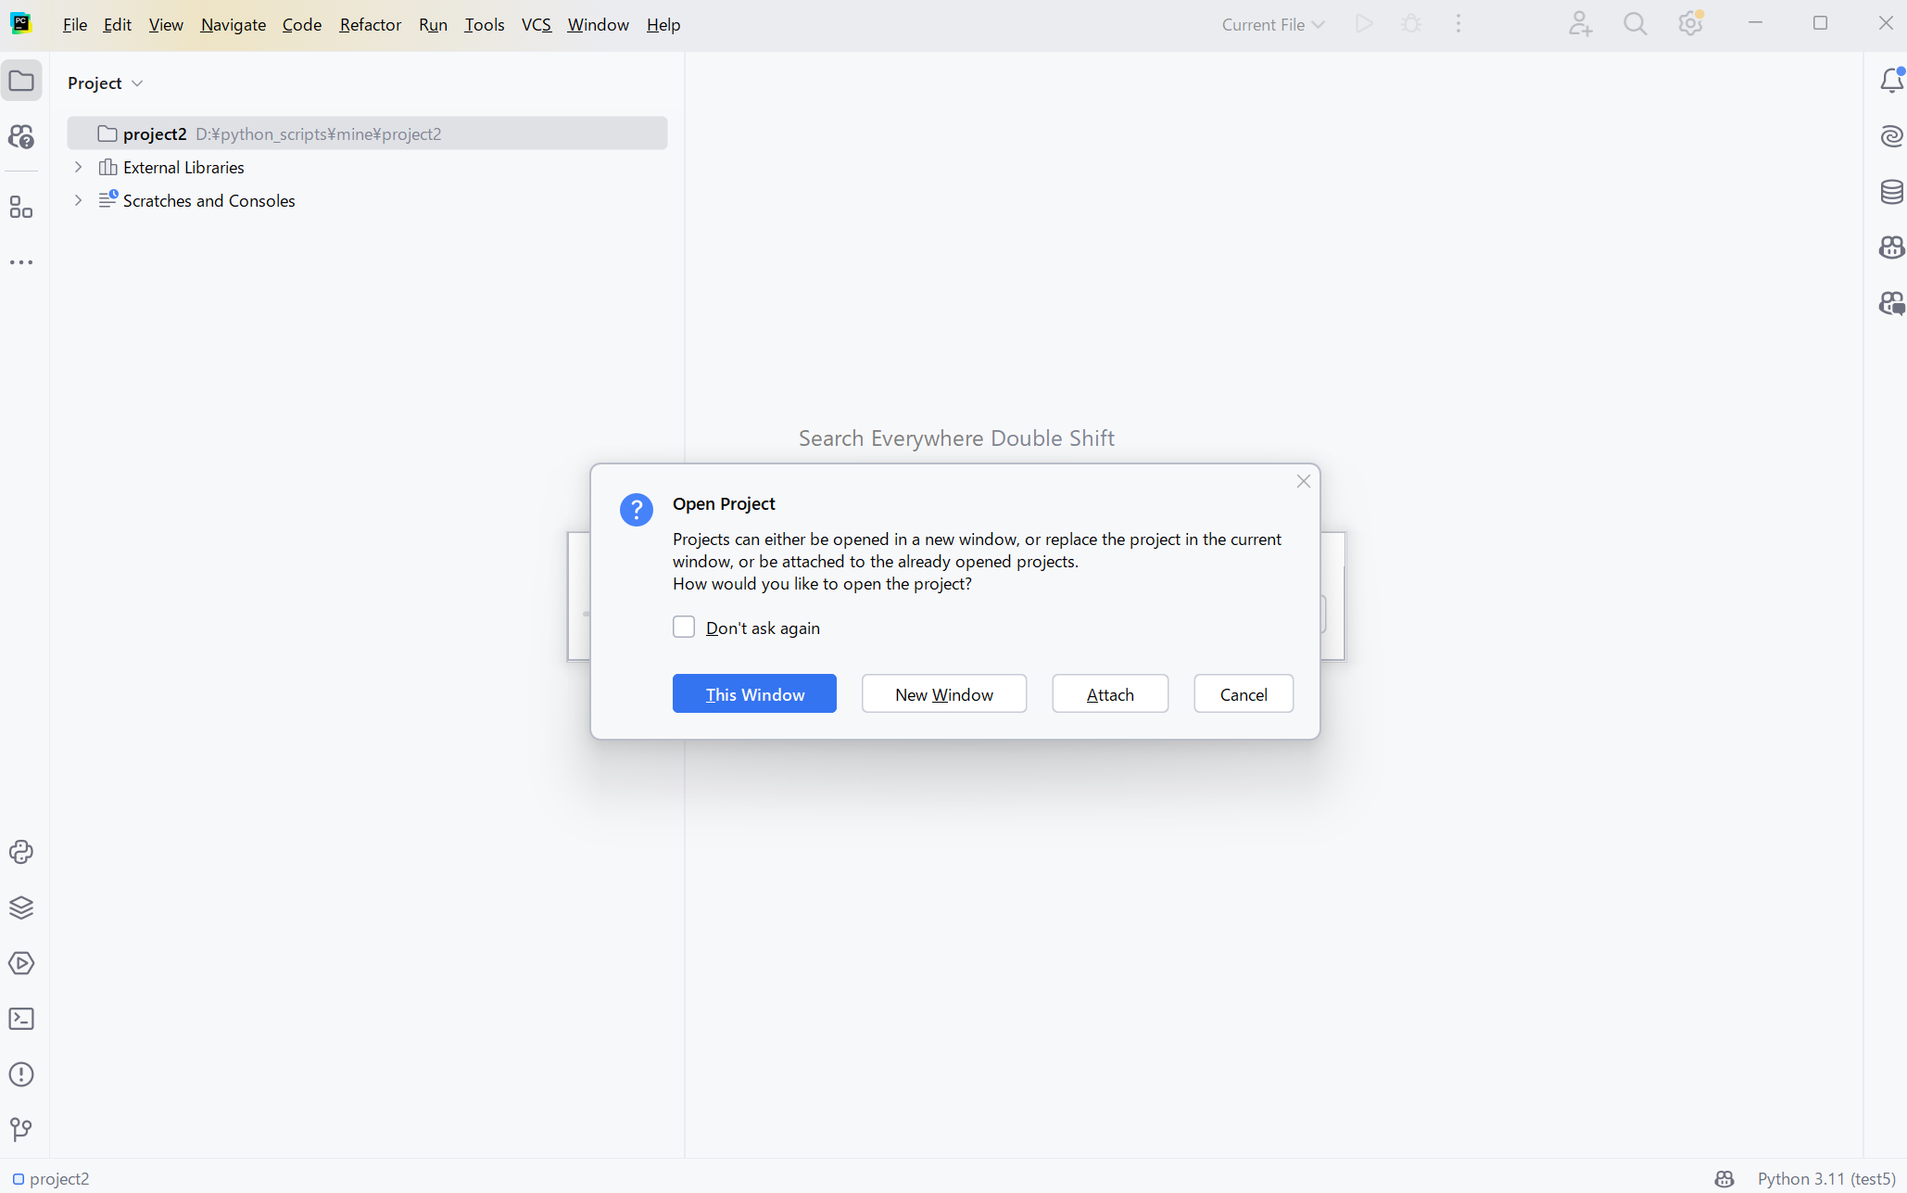Open the Python Packages layers icon

[x=21, y=907]
